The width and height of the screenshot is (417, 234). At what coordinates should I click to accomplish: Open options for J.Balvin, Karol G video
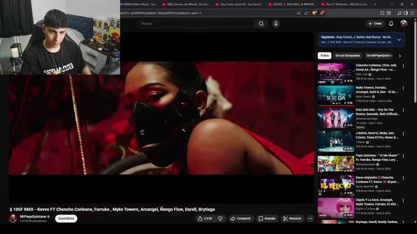403,134
